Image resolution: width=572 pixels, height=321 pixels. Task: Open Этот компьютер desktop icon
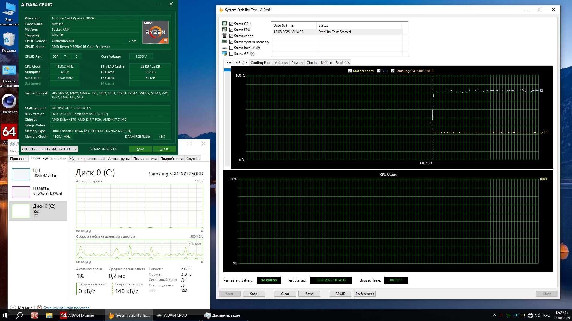pos(9,13)
